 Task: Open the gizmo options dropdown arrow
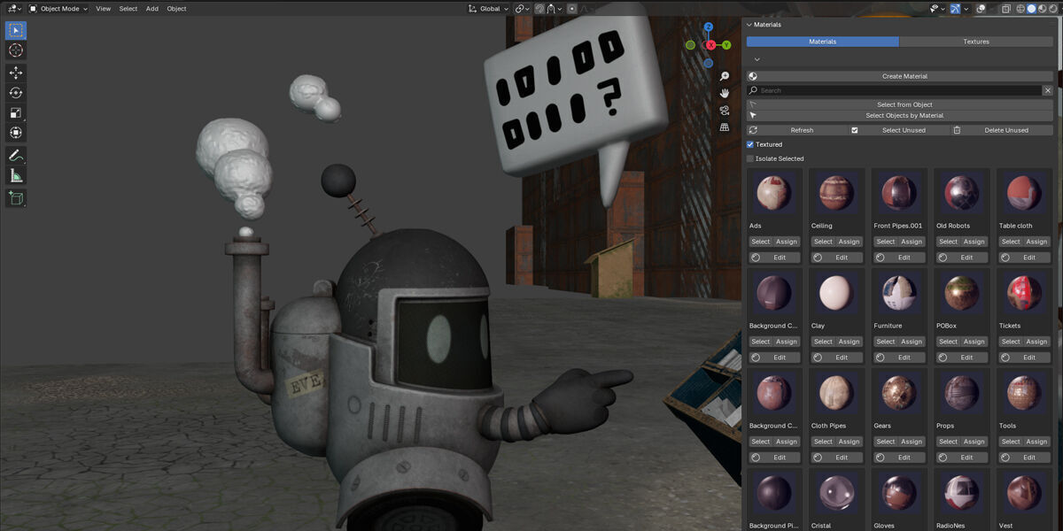click(x=968, y=8)
